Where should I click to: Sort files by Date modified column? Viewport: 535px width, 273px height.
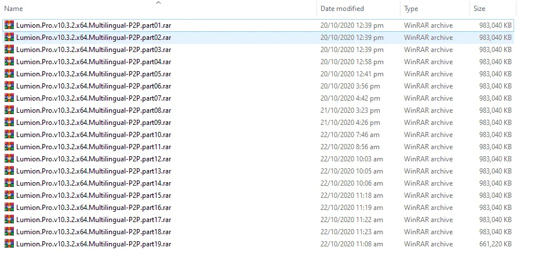tap(342, 9)
